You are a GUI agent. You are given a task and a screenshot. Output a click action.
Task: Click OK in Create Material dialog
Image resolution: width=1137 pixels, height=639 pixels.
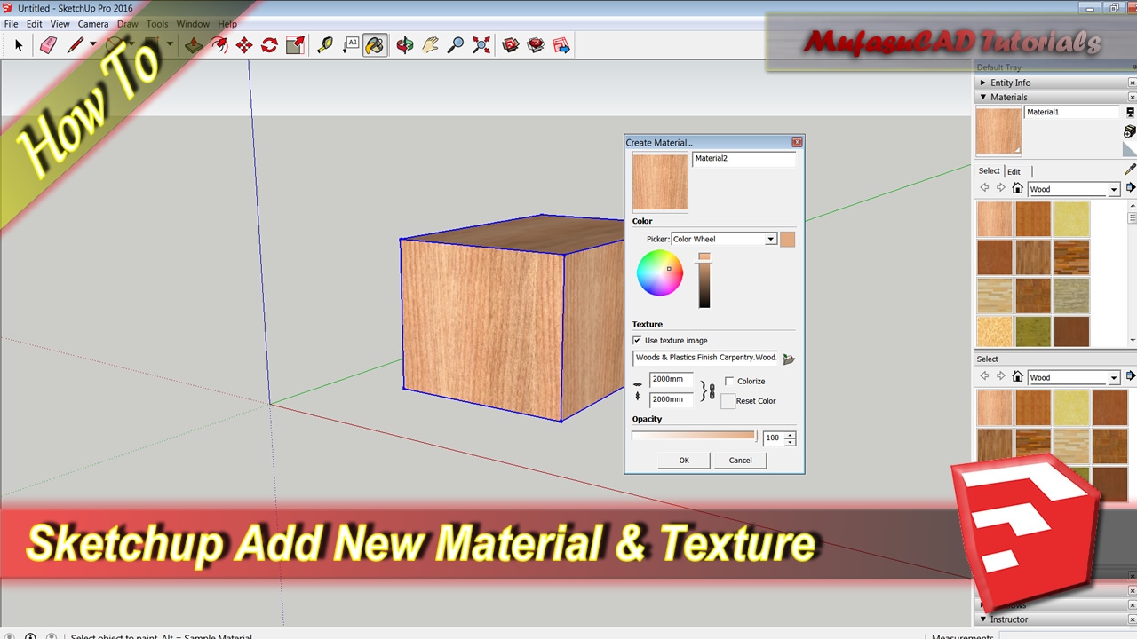click(x=684, y=460)
